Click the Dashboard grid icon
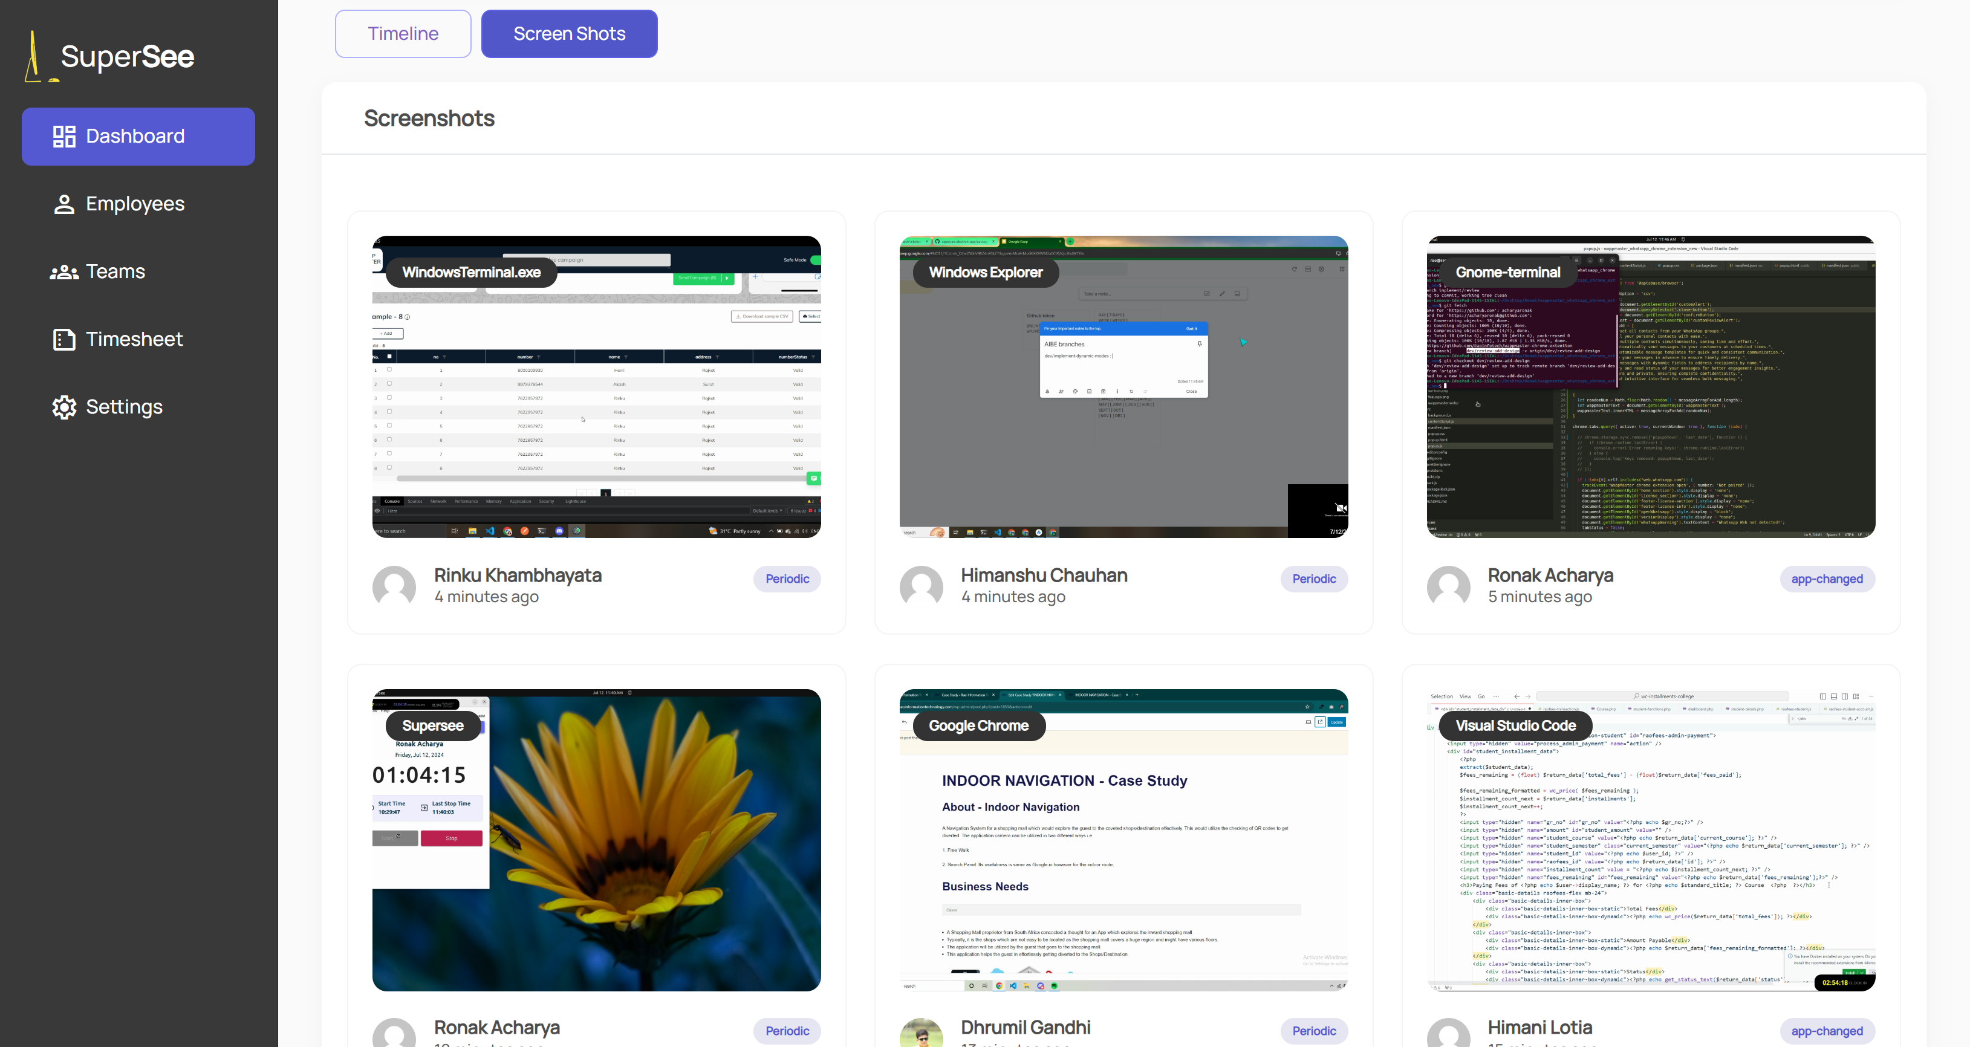 (64, 136)
